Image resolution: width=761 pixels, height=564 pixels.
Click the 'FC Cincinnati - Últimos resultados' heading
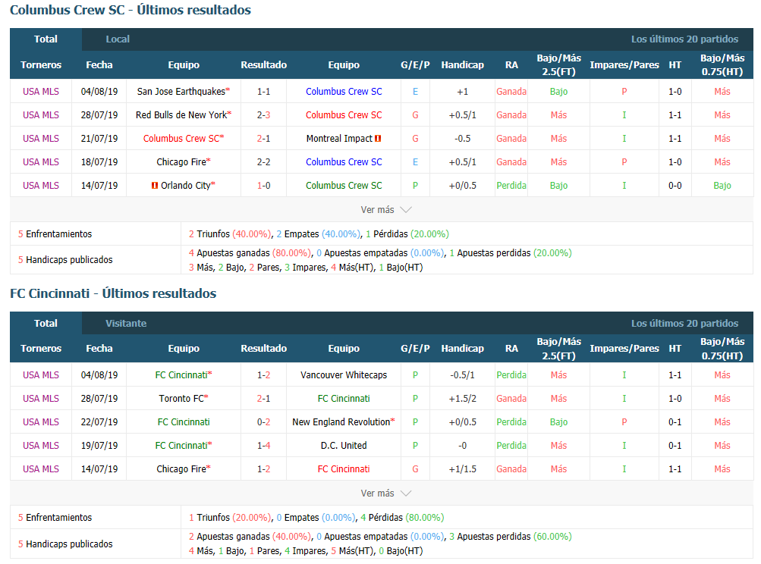tap(113, 293)
